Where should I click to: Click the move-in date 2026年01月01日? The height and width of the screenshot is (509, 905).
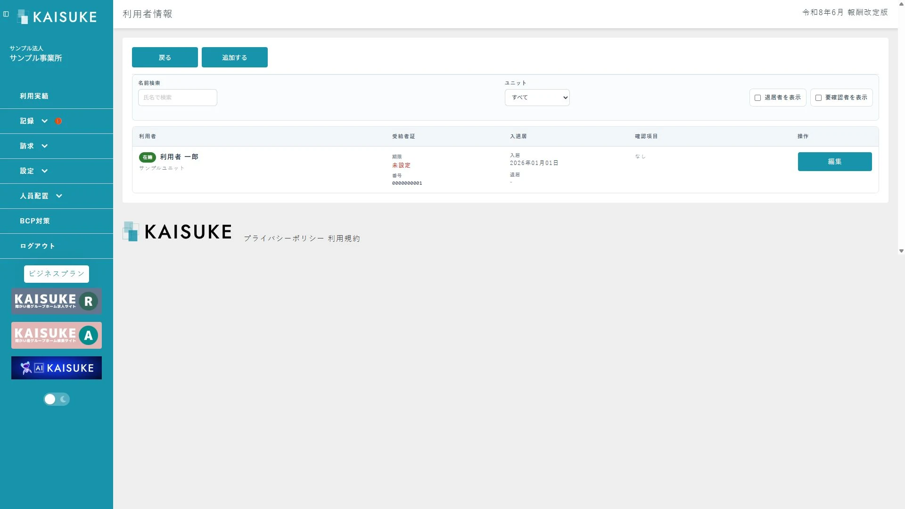(x=534, y=163)
